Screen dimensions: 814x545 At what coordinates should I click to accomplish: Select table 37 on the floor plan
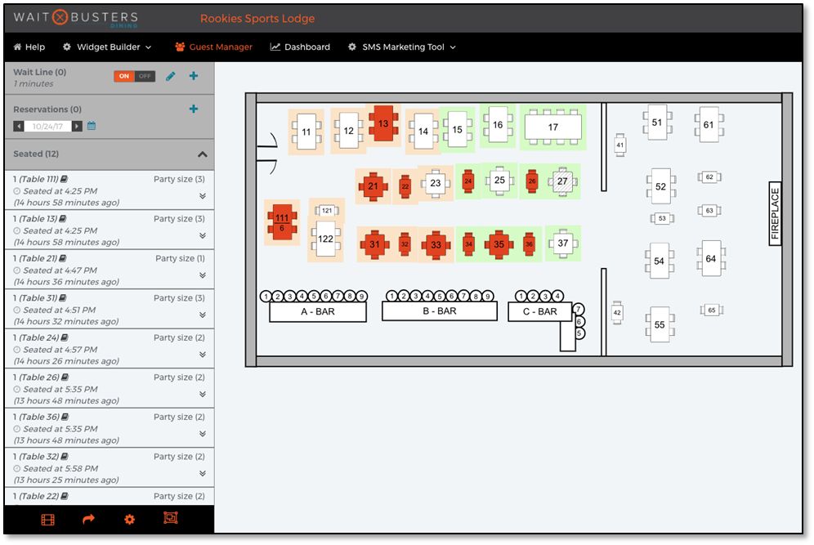tap(563, 243)
